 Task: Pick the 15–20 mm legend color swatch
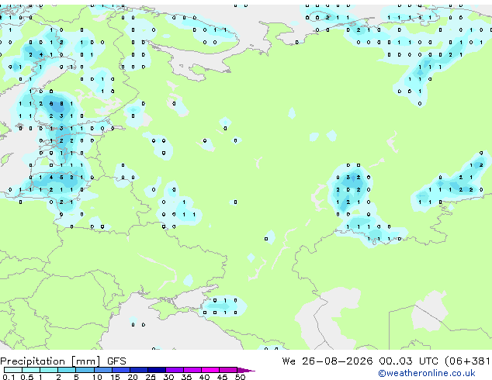tap(121, 370)
